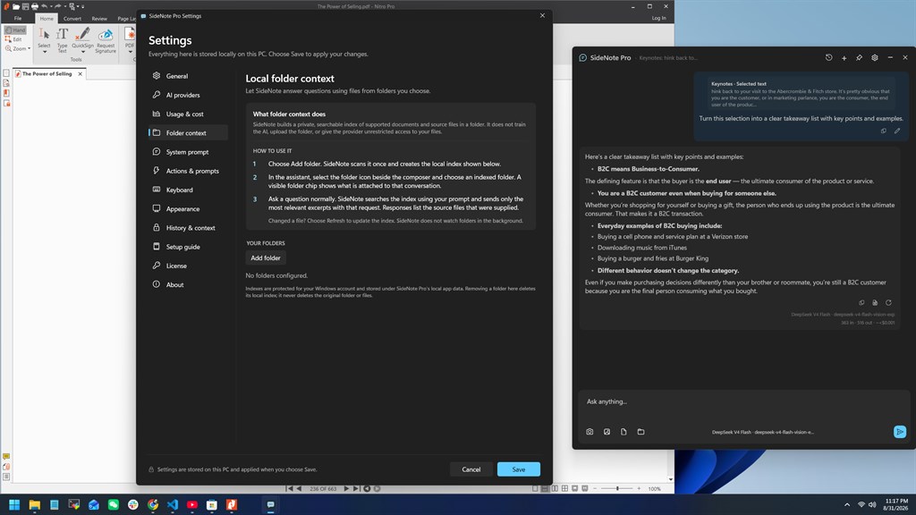The image size is (916, 515).
Task: Open the File menu in Nitro Pro
Action: coord(18,18)
